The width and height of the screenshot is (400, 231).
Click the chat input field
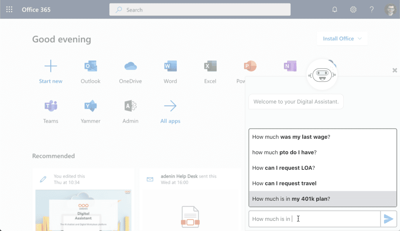pyautogui.click(x=315, y=219)
